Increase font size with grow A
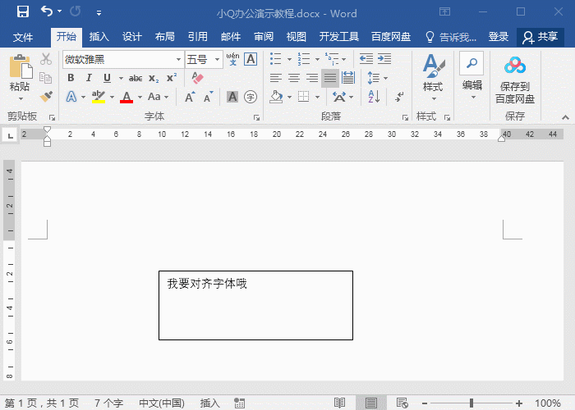The width and height of the screenshot is (575, 410). [x=190, y=97]
